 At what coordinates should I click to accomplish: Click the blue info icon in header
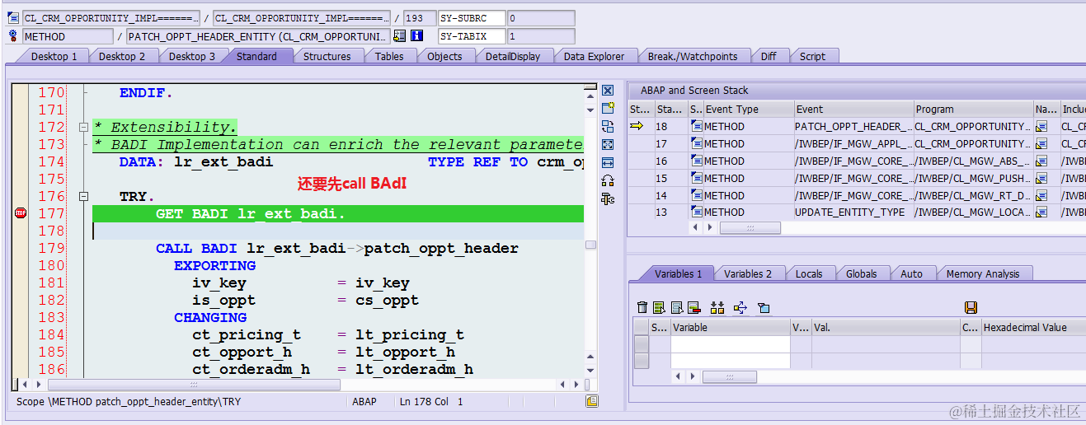(417, 36)
